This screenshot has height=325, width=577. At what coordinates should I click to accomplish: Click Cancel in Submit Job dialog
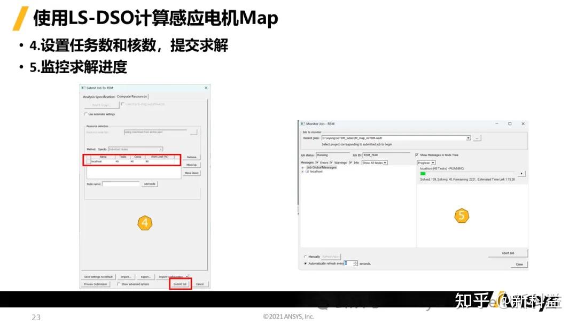(200, 284)
